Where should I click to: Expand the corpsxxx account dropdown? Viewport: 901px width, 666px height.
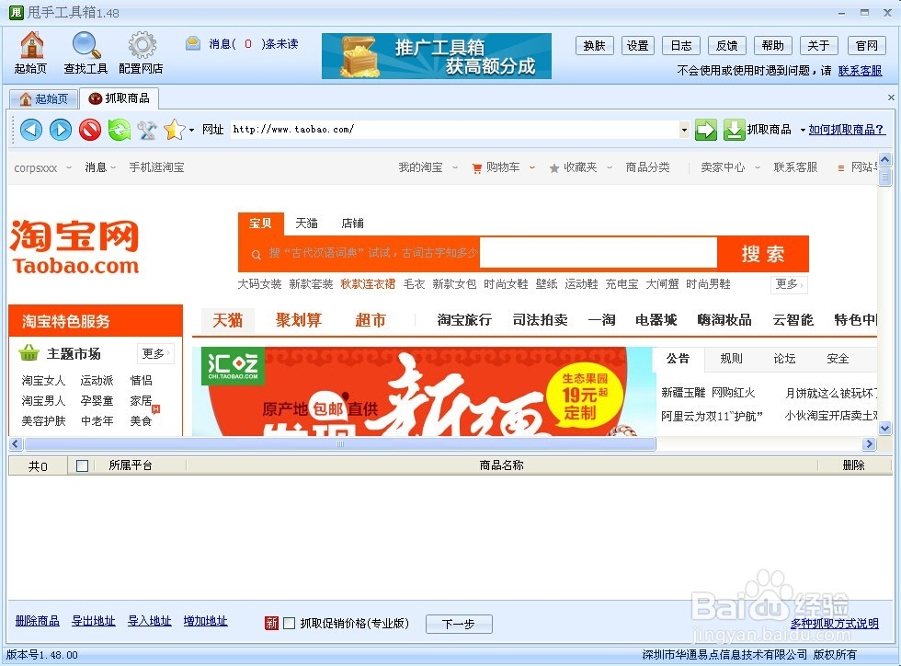69,167
